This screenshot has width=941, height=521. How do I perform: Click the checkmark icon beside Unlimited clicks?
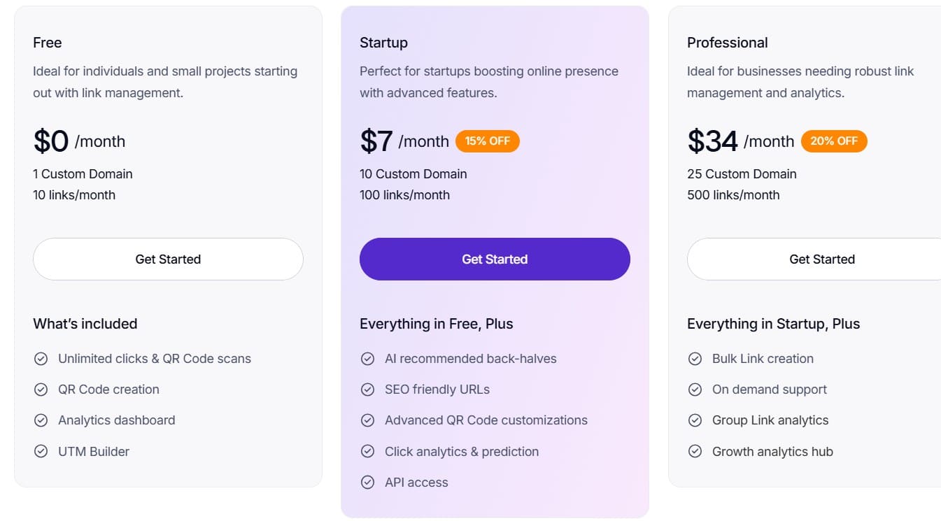(x=41, y=358)
